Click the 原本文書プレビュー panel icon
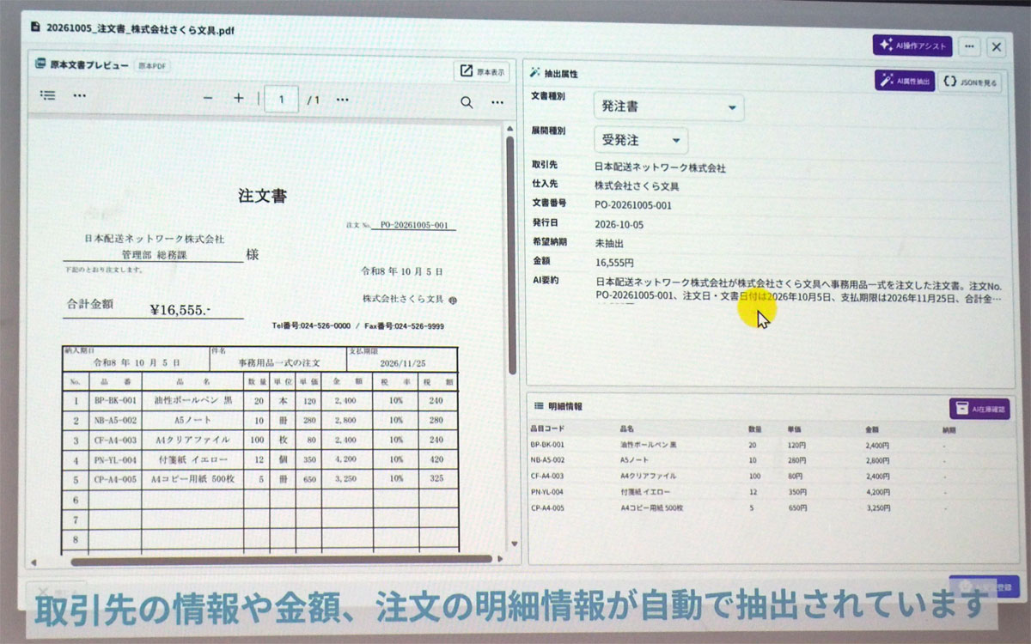This screenshot has width=1031, height=644. click(40, 64)
